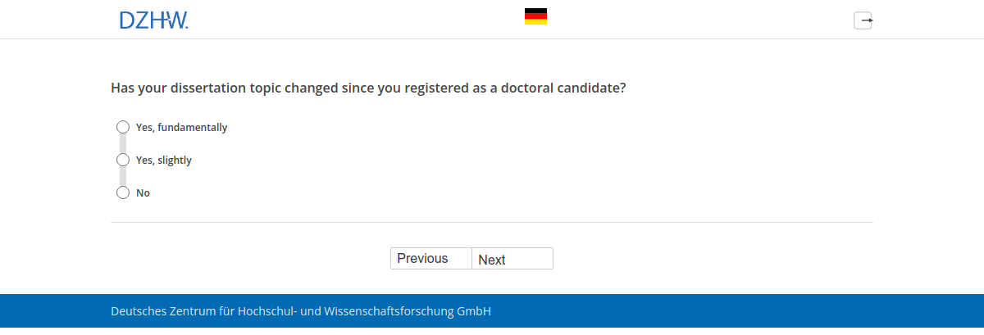Click the word "registered" in the question
Image resolution: width=984 pixels, height=335 pixels.
point(435,88)
